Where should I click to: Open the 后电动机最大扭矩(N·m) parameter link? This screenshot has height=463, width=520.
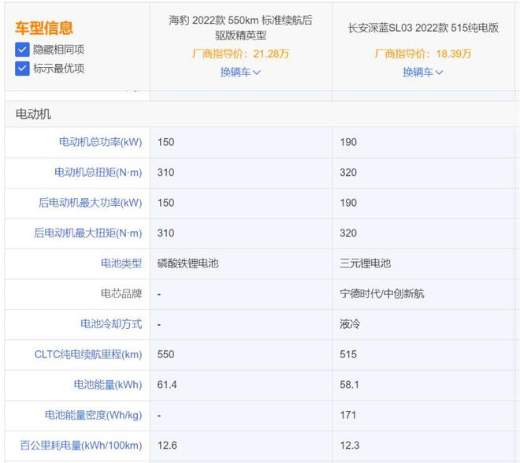point(88,233)
